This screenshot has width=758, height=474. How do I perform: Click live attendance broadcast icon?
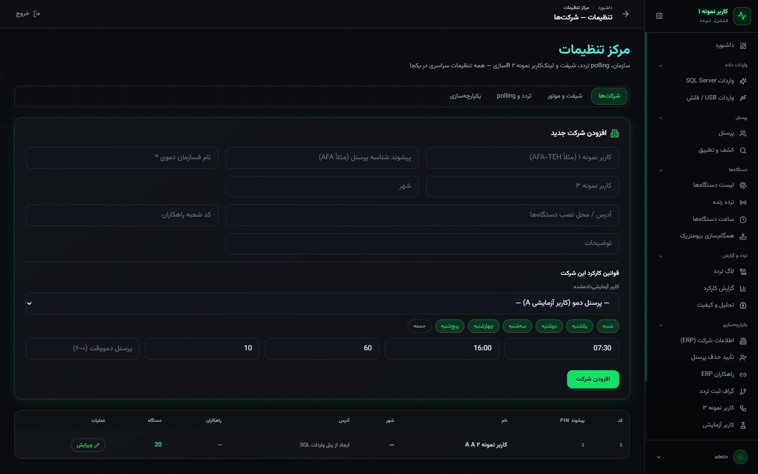click(x=743, y=202)
